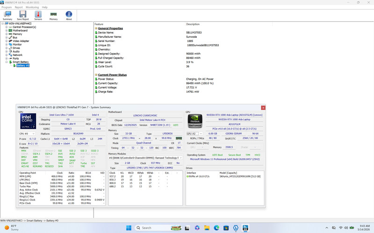The image size is (374, 233).
Task: Click the Intel Core Ultra 7 logo
Action: [x=28, y=121]
